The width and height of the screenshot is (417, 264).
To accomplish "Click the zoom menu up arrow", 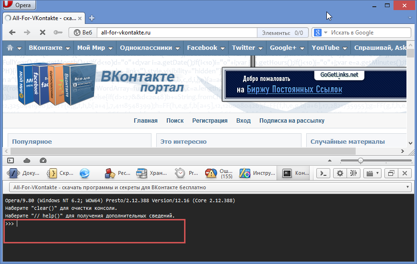I will click(330, 161).
